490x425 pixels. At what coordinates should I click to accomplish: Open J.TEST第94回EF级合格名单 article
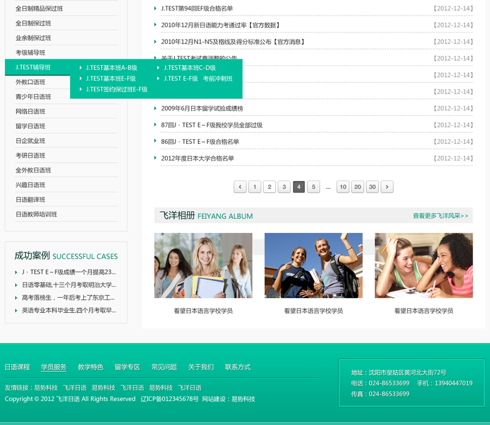coord(197,9)
